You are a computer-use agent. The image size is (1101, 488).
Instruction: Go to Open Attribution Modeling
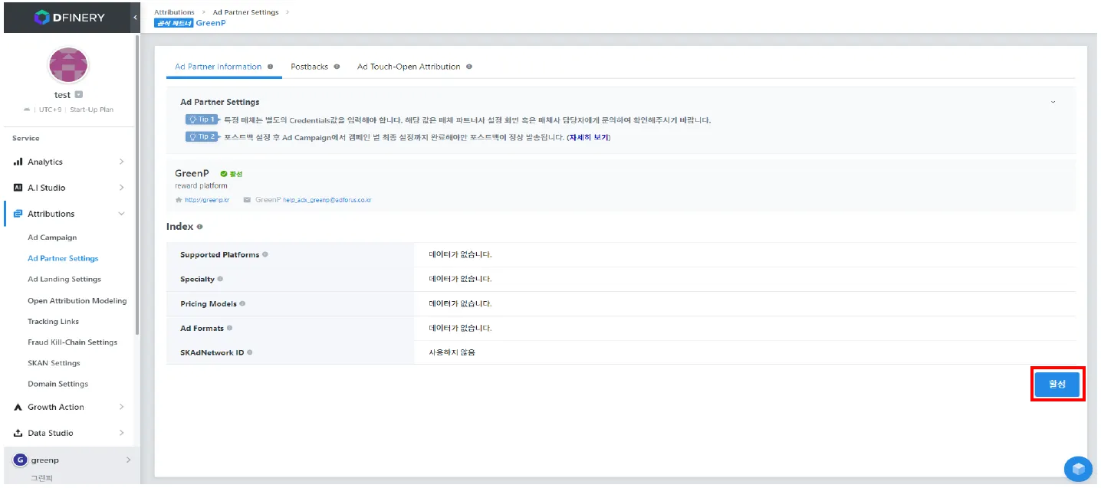[x=77, y=301]
